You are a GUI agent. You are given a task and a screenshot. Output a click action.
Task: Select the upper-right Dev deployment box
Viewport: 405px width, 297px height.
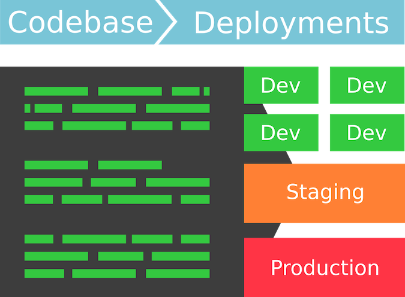pyautogui.click(x=367, y=85)
